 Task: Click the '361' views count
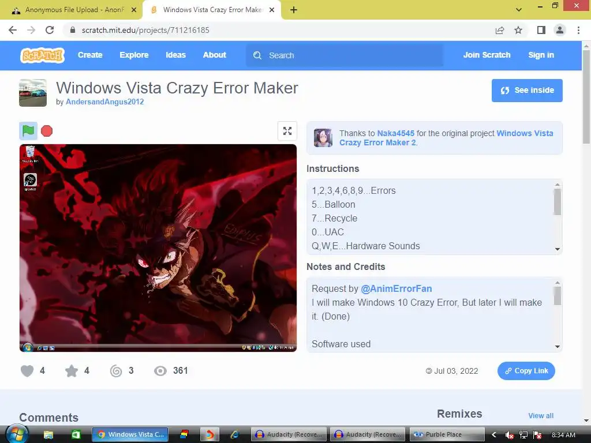click(180, 371)
